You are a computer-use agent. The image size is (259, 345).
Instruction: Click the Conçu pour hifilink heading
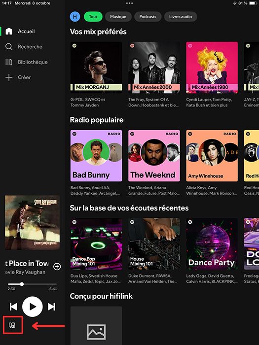pyautogui.click(x=101, y=296)
